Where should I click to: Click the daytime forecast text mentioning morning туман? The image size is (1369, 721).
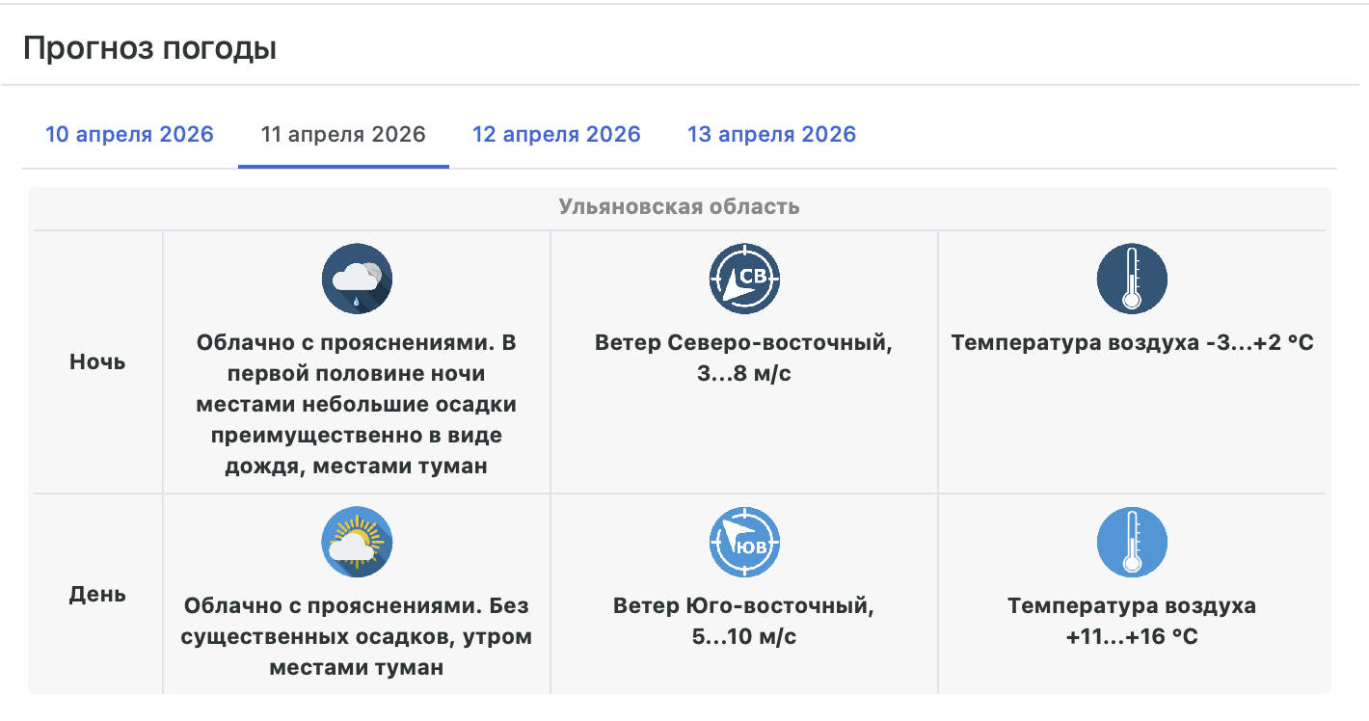coord(357,636)
